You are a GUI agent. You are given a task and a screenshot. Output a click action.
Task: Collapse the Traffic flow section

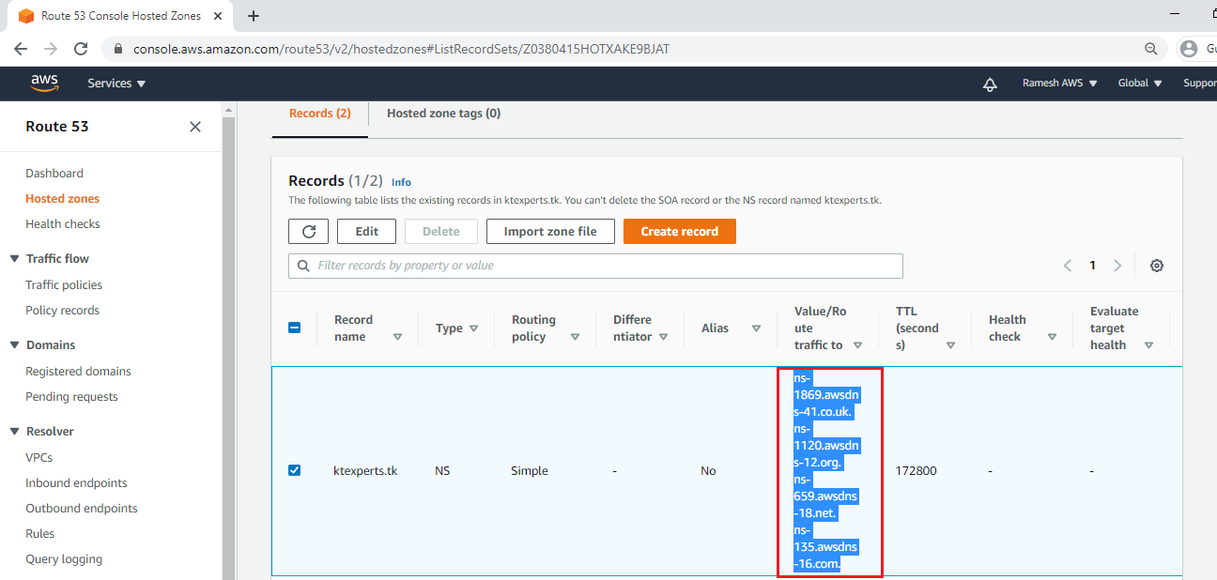point(14,259)
